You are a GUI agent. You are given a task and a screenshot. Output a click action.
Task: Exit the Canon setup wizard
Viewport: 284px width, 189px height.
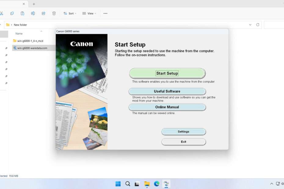pos(184,142)
